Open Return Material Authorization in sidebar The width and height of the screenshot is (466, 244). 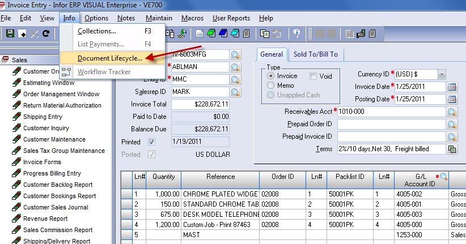click(62, 105)
